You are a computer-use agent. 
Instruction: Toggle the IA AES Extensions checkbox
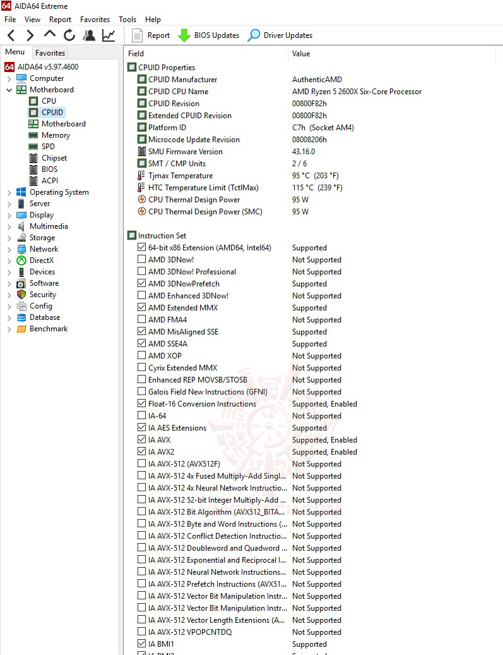pos(142,427)
